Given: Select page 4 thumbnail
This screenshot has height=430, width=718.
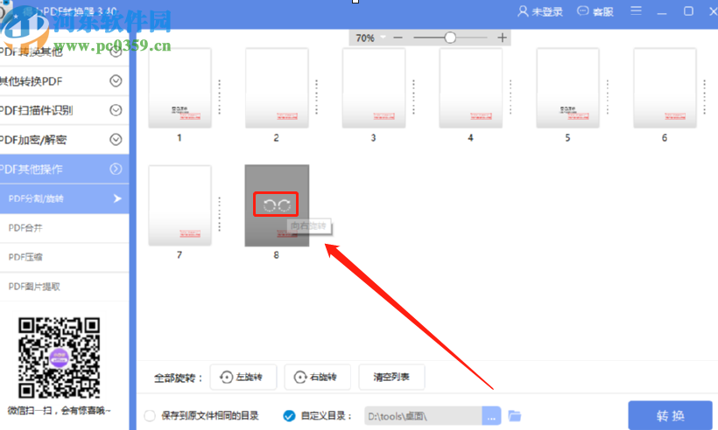Looking at the screenshot, I should click(x=471, y=88).
